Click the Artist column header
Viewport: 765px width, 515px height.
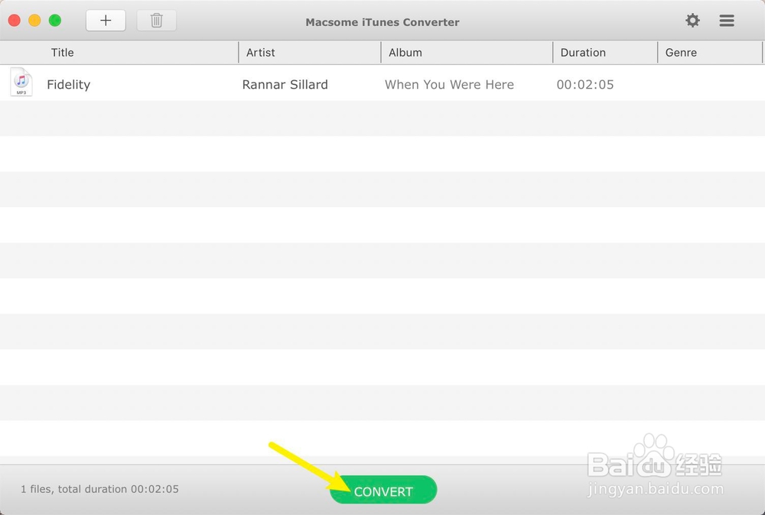point(261,52)
